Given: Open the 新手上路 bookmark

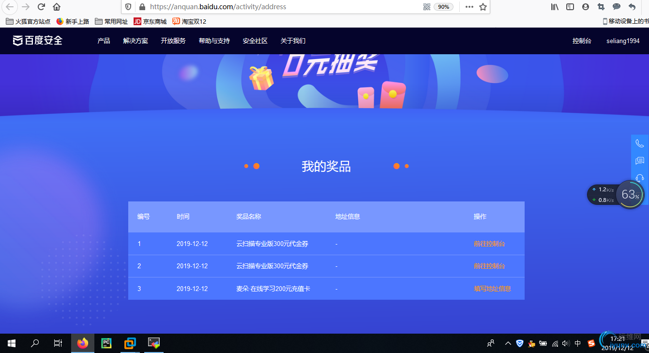Looking at the screenshot, I should [x=73, y=21].
